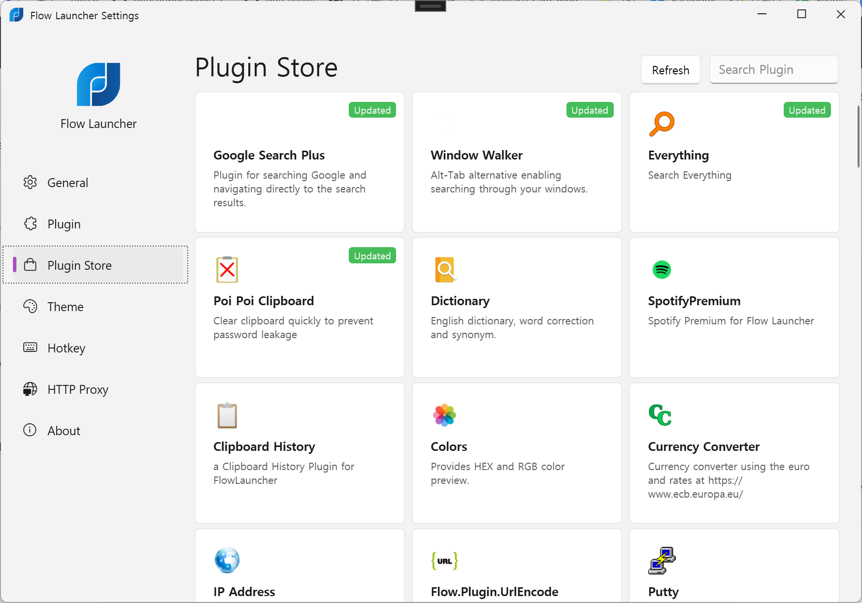This screenshot has width=862, height=603.
Task: Click 'Flow Launcher' text below the logo
Action: click(99, 124)
